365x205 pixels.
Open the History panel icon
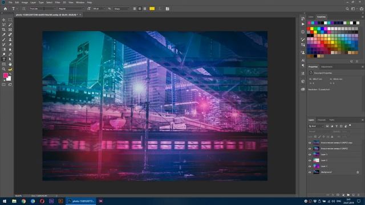pyautogui.click(x=303, y=19)
